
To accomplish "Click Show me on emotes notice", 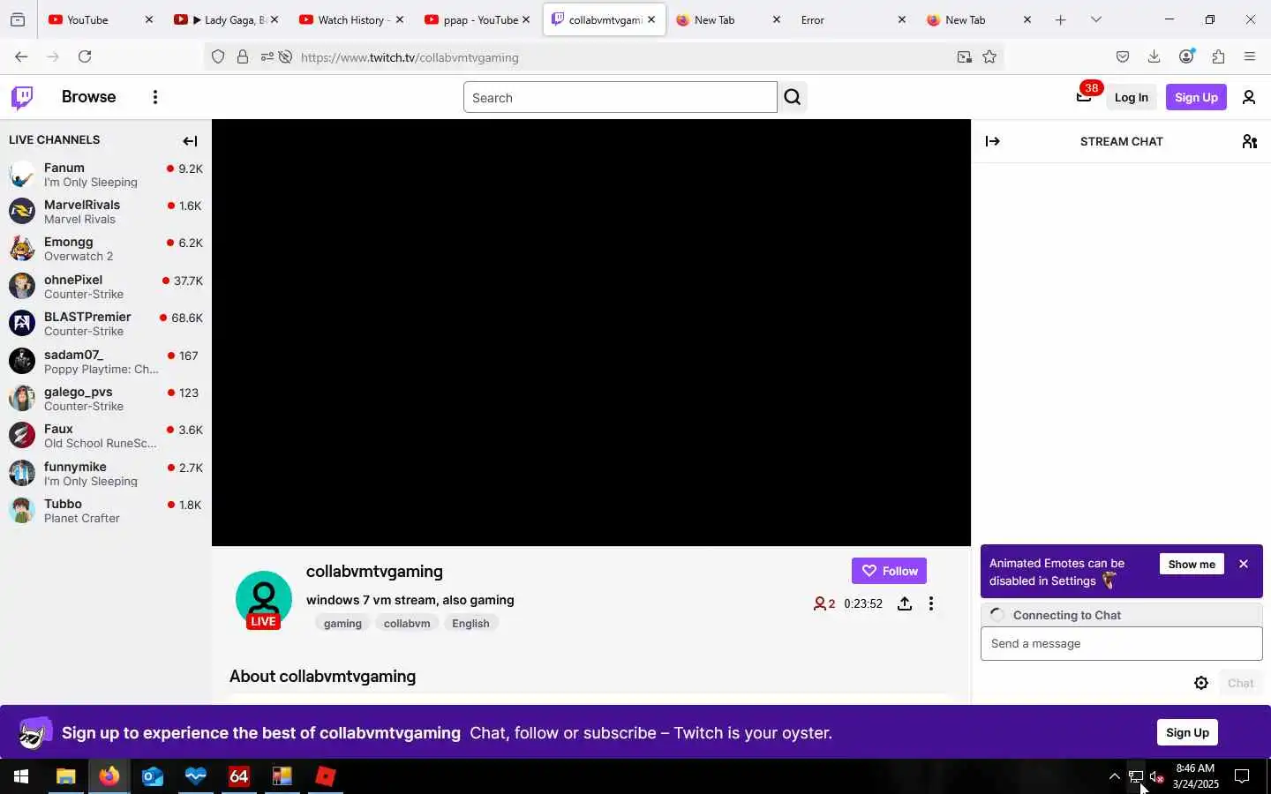I will tap(1192, 564).
